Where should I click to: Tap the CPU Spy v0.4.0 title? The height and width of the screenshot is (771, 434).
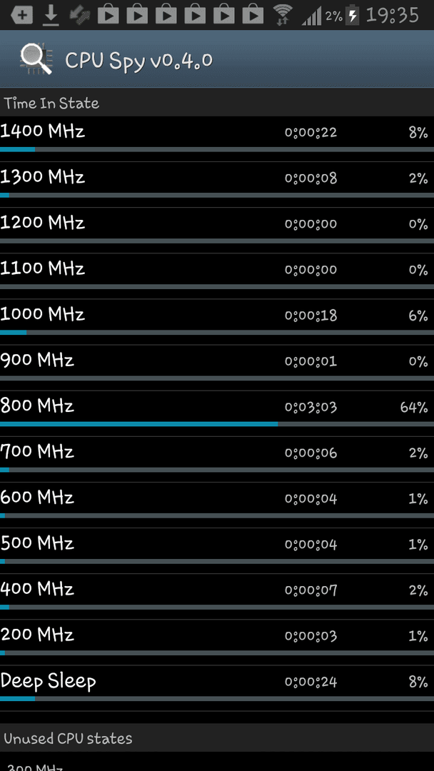[139, 61]
